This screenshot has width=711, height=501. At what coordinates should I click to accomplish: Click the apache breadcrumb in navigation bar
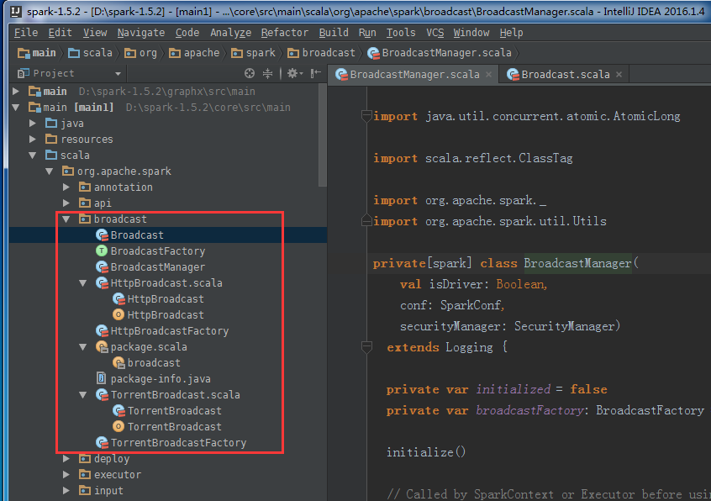coord(194,53)
